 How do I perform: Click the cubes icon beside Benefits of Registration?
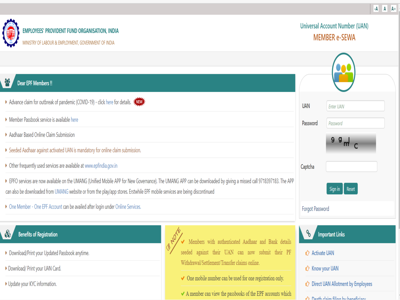tap(8, 234)
